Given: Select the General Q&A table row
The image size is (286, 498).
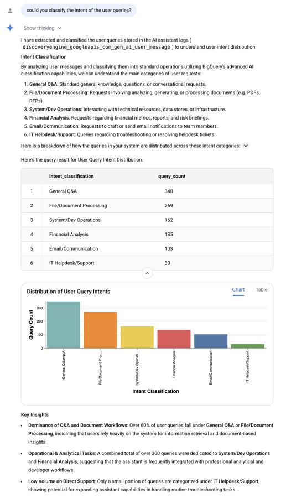Looking at the screenshot, I should tap(147, 191).
